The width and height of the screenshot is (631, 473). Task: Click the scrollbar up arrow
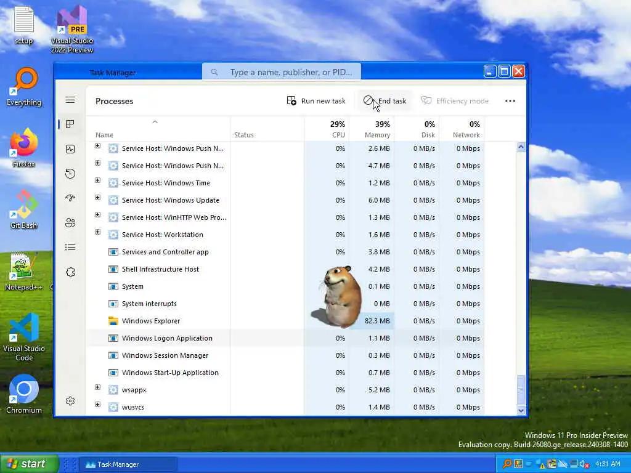click(x=521, y=147)
